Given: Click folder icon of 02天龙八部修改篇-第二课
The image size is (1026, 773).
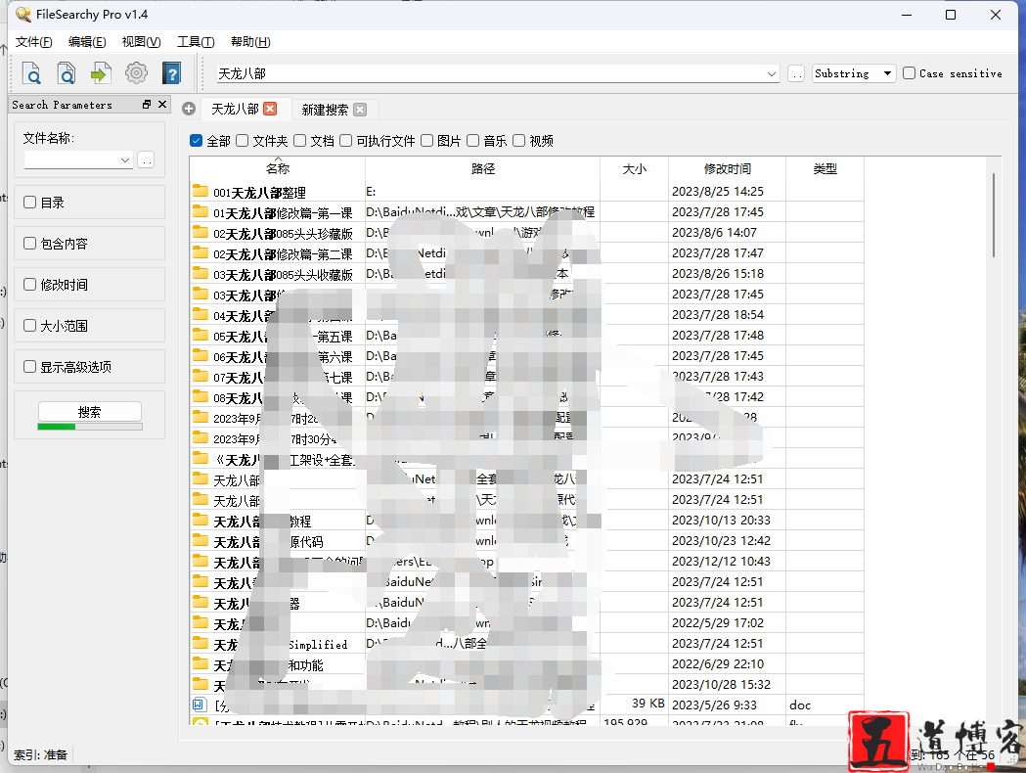Looking at the screenshot, I should tap(201, 253).
